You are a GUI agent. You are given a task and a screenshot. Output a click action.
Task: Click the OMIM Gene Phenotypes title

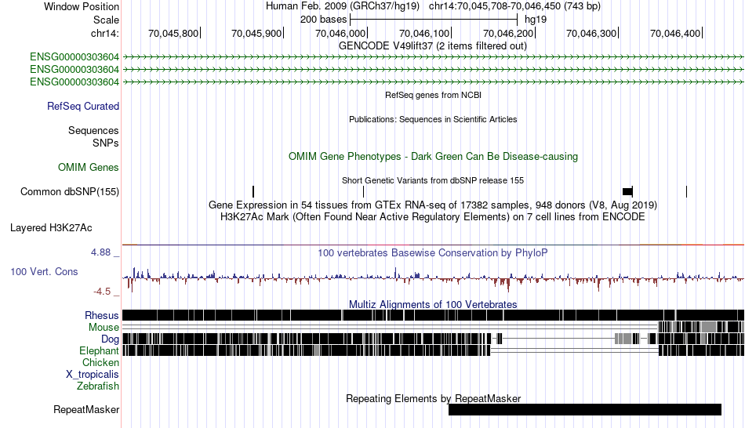tap(433, 156)
